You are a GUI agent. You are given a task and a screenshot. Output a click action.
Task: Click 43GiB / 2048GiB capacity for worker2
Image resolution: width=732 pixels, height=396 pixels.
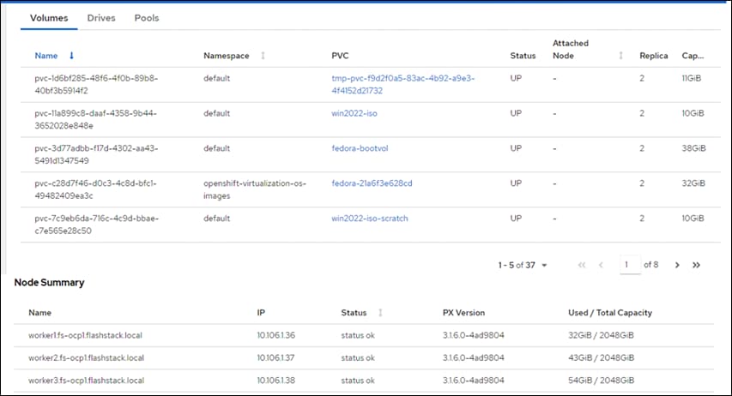(602, 357)
